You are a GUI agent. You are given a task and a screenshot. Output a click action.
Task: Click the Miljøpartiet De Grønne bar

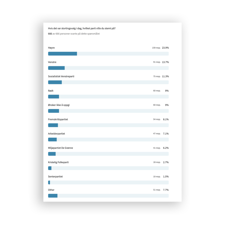pos(108,154)
